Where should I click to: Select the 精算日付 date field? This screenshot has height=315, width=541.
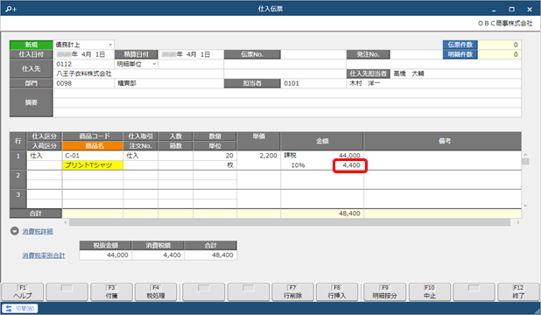(x=191, y=54)
